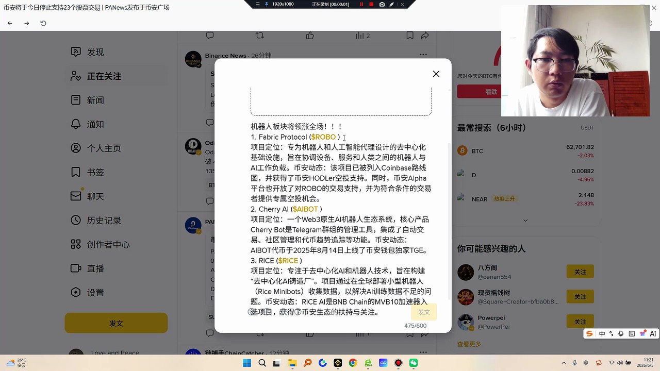The width and height of the screenshot is (660, 371).
Task: Click the Binance News avatar
Action: tap(193, 59)
